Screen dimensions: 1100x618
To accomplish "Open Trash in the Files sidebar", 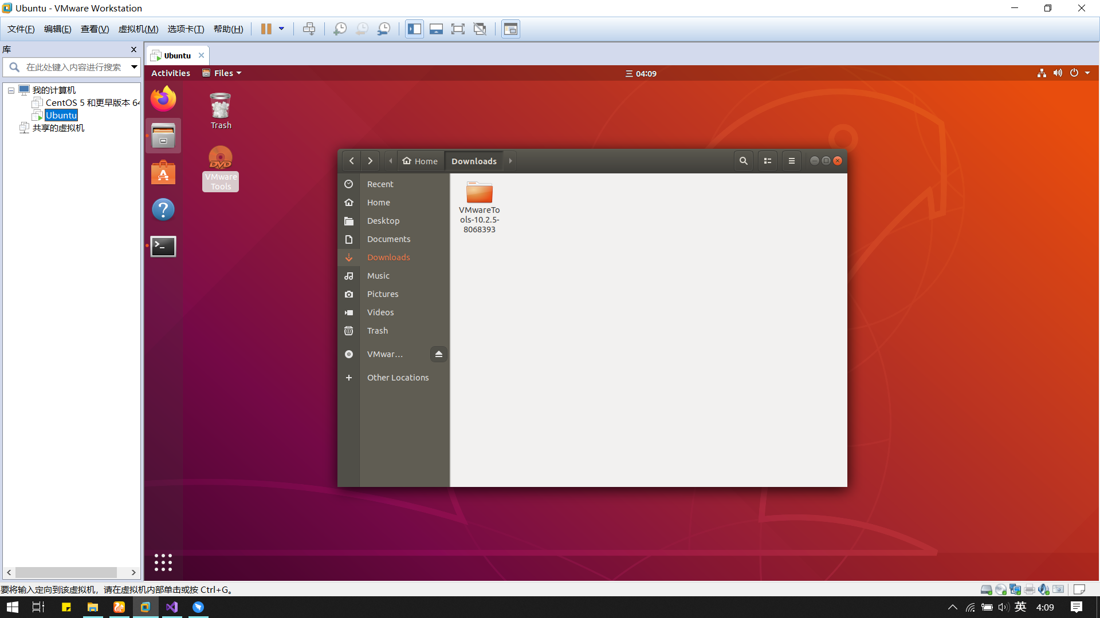I will 393,331.
